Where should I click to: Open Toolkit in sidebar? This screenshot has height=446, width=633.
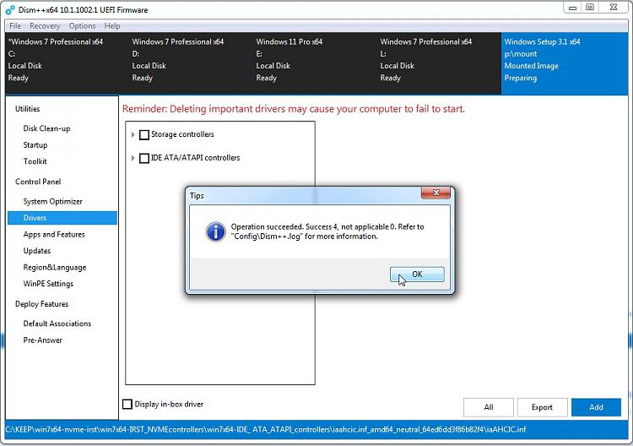click(35, 161)
